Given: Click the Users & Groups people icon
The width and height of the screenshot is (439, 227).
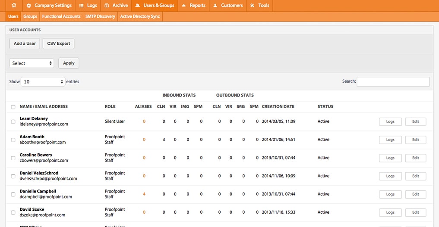Looking at the screenshot, I should (137, 6).
